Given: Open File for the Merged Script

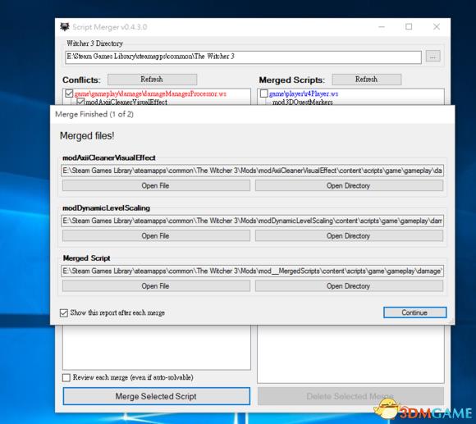Looking at the screenshot, I should (x=156, y=286).
